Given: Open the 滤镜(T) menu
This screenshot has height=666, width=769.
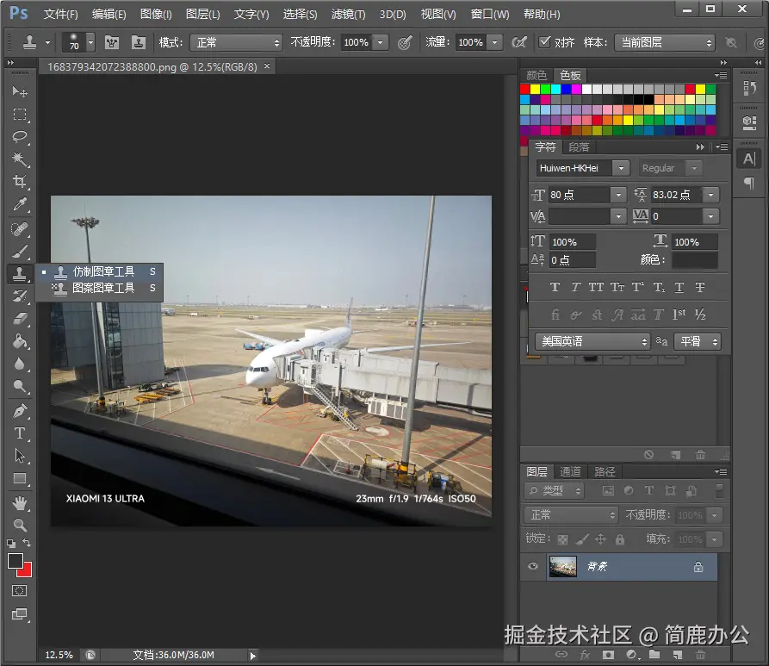Looking at the screenshot, I should (x=348, y=15).
